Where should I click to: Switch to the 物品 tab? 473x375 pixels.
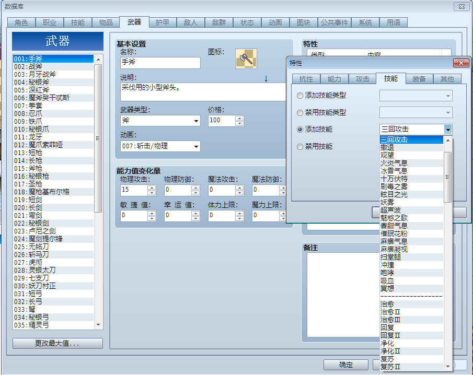pyautogui.click(x=106, y=22)
